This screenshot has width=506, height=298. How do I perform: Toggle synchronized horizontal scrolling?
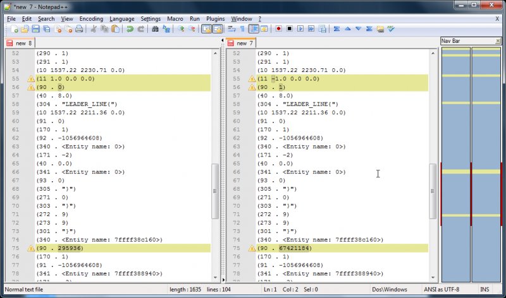click(x=218, y=29)
